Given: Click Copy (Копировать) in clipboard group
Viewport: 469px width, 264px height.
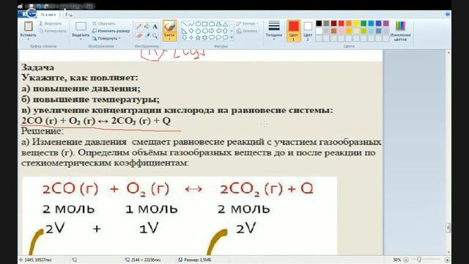Looking at the screenshot, I should point(53,31).
